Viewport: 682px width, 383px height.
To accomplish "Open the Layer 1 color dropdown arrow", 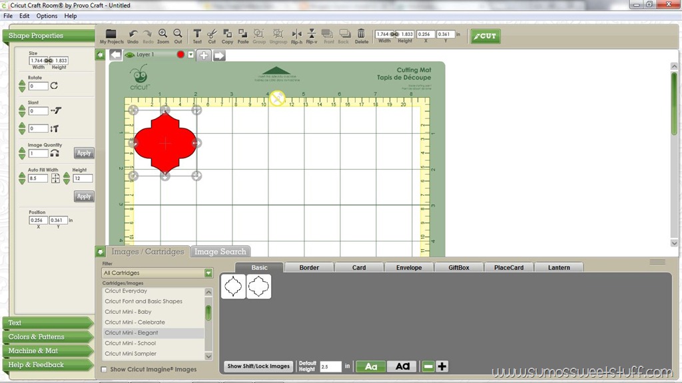I will click(x=191, y=55).
